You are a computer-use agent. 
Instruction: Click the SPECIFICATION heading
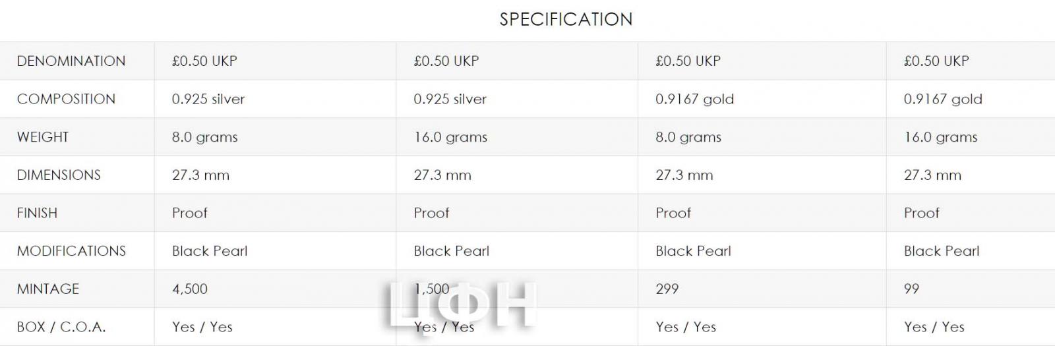566,19
